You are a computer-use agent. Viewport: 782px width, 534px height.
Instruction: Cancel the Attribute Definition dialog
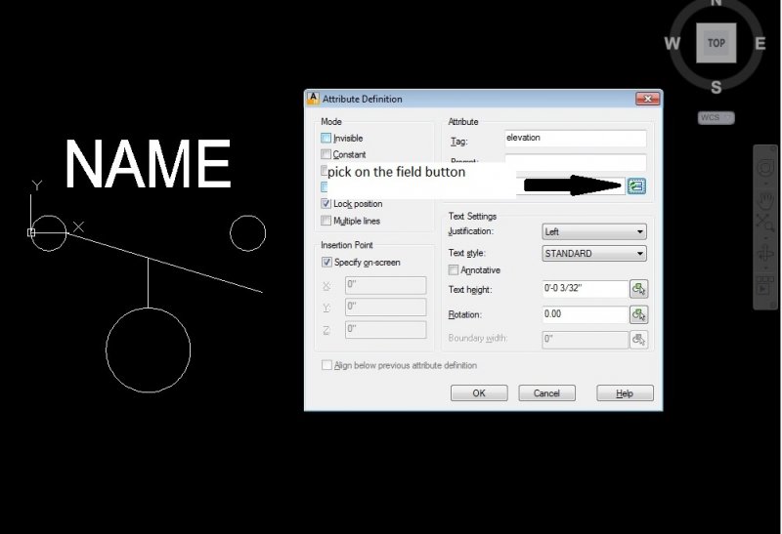click(x=546, y=393)
